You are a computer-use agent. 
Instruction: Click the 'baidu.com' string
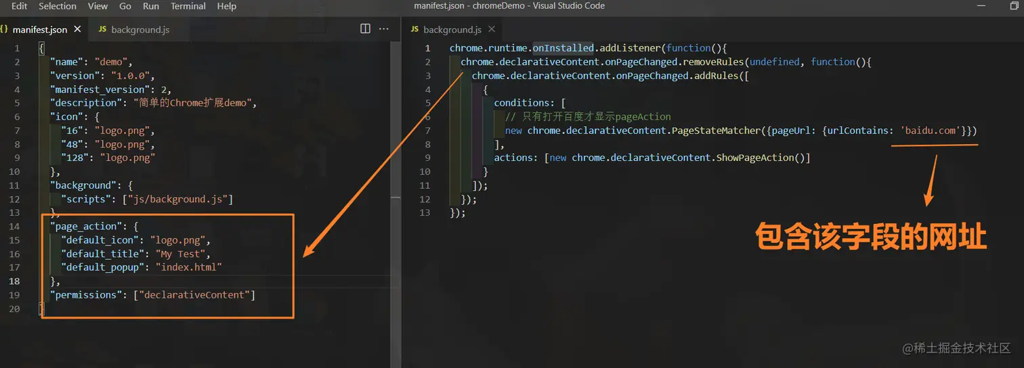point(930,130)
